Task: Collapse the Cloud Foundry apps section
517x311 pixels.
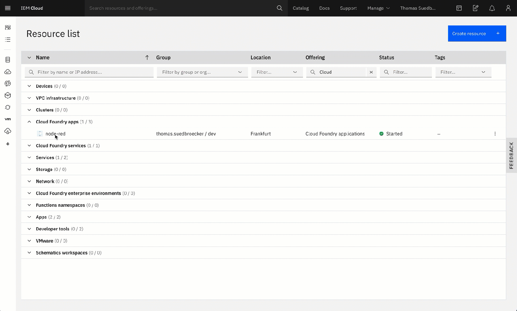Action: (x=29, y=122)
